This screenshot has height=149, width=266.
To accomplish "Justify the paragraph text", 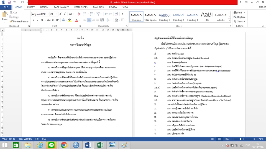I will [x=98, y=20].
